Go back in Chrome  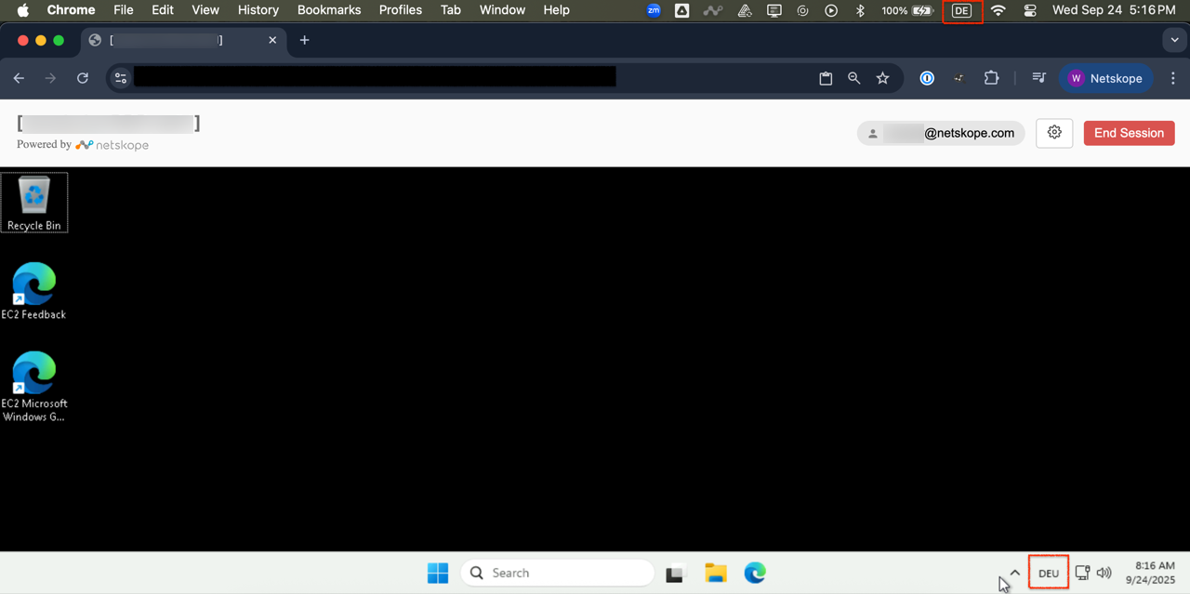pos(19,78)
